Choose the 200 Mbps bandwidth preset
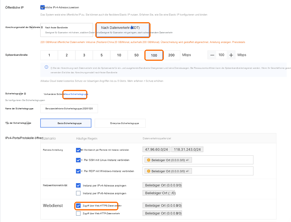Image resolution: width=291 pixels, height=222 pixels. (171, 55)
